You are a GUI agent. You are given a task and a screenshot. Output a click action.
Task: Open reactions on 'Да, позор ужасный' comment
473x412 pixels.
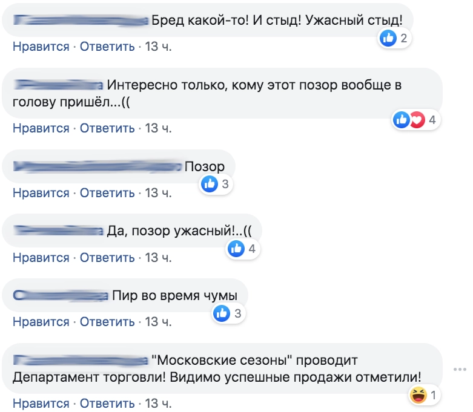(x=243, y=248)
